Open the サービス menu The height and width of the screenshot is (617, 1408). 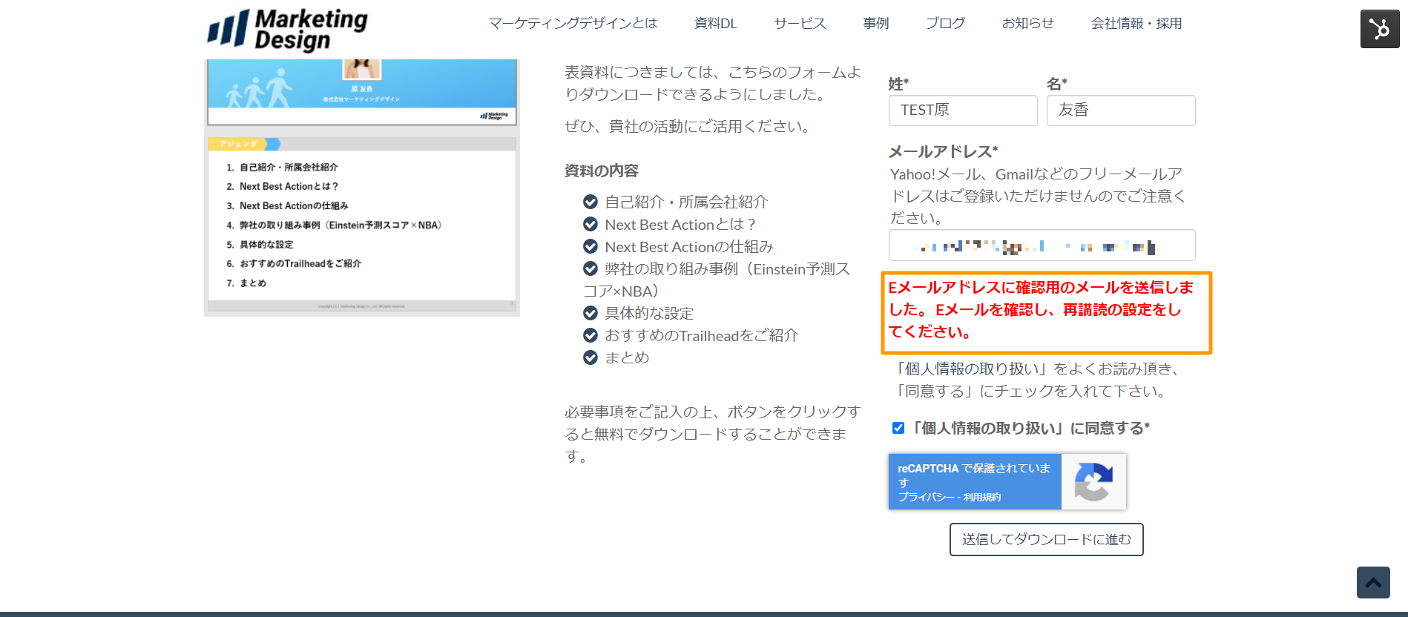[x=799, y=24]
